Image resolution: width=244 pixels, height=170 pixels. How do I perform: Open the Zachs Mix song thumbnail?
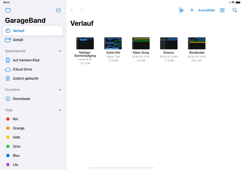point(113,43)
